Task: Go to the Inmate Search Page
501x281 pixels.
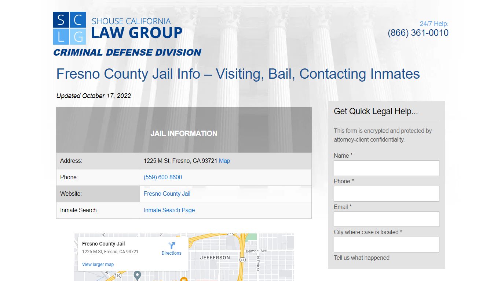Action: (169, 210)
